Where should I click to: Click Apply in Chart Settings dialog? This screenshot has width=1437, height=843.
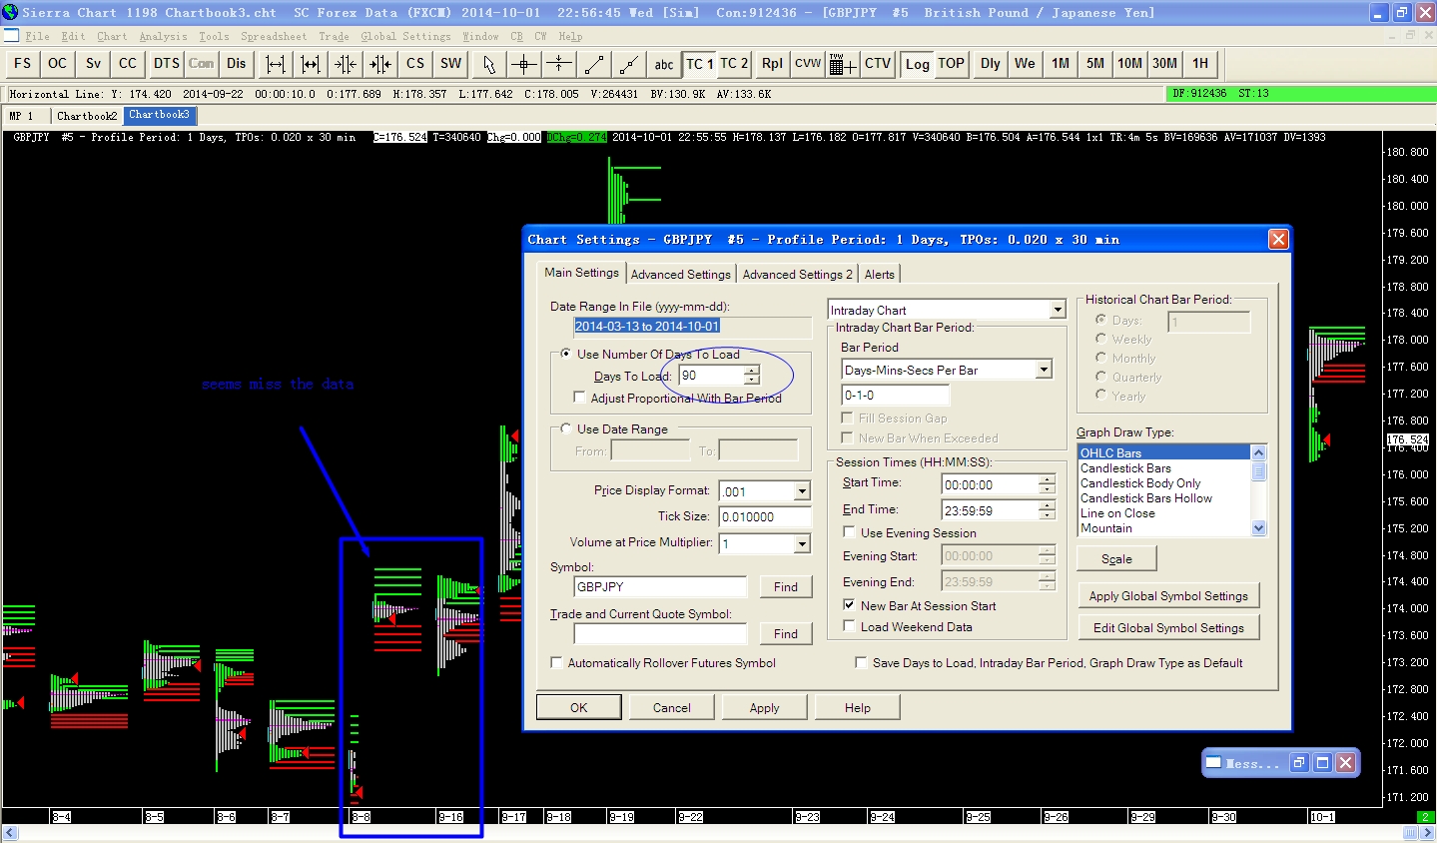click(x=764, y=707)
